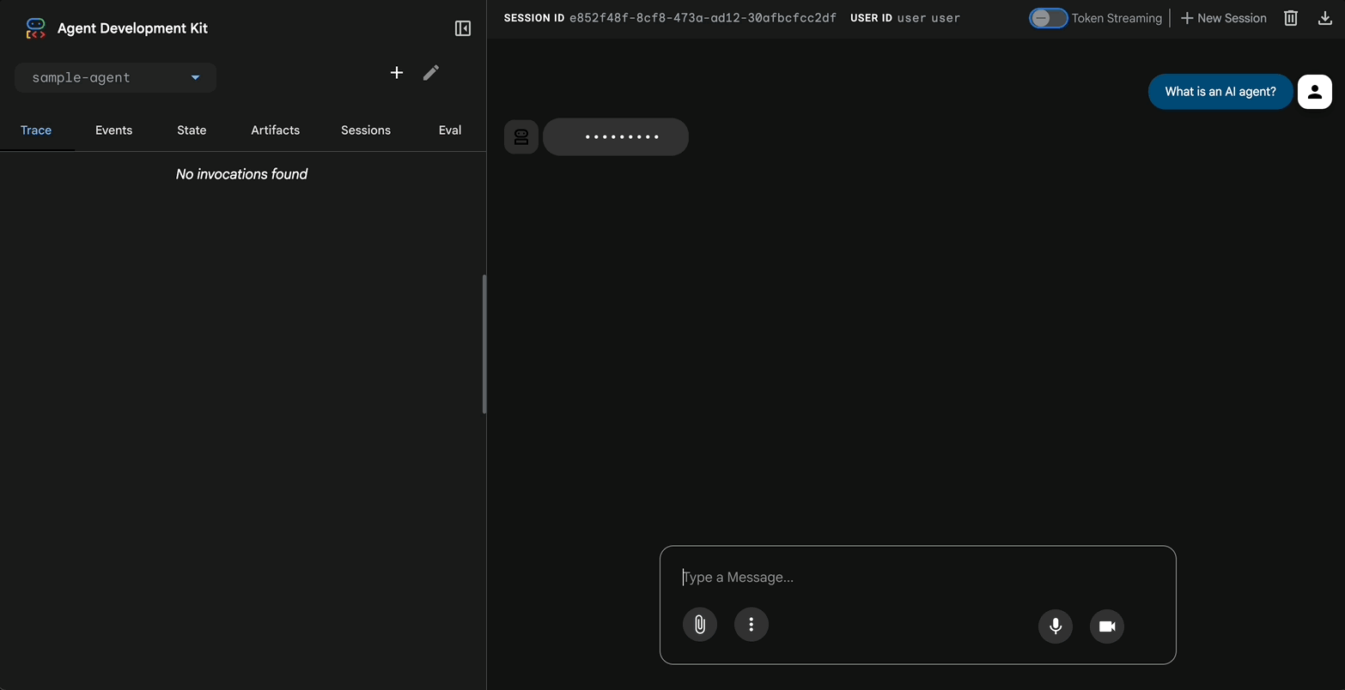
Task: Click the agent bot avatar icon
Action: pos(521,136)
